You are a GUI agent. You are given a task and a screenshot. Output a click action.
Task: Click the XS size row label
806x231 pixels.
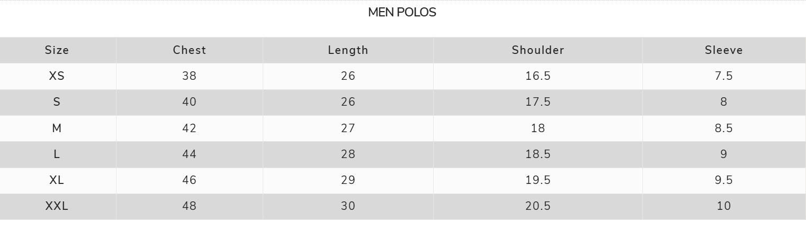click(57, 76)
